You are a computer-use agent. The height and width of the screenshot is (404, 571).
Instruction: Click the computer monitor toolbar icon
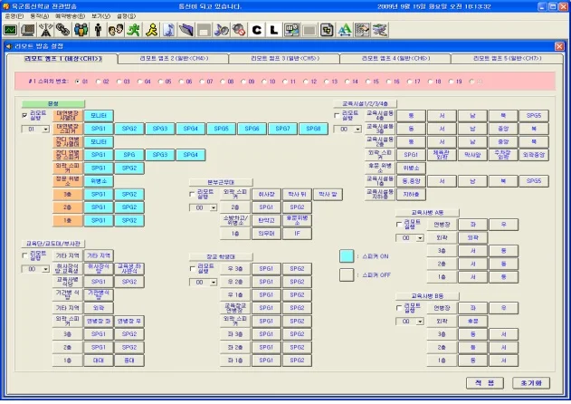[28, 30]
